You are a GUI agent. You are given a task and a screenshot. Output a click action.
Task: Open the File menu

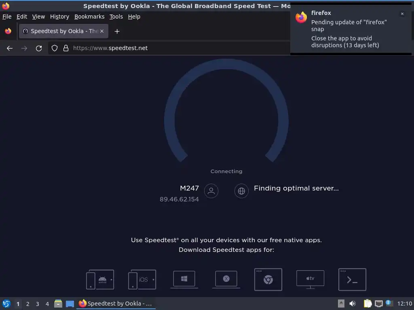(x=7, y=17)
